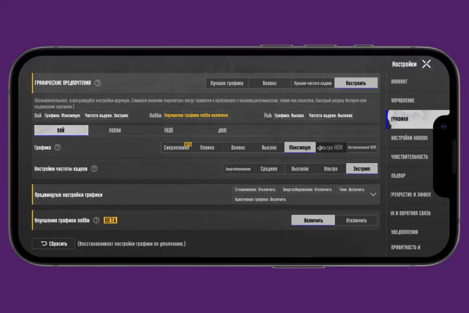Click help icon next to Улучшение графики лобби
The width and height of the screenshot is (469, 313).
[96, 220]
